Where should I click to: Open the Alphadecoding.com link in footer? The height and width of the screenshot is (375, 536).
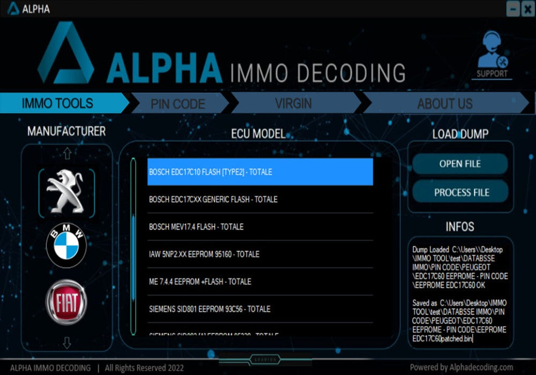[x=481, y=367]
